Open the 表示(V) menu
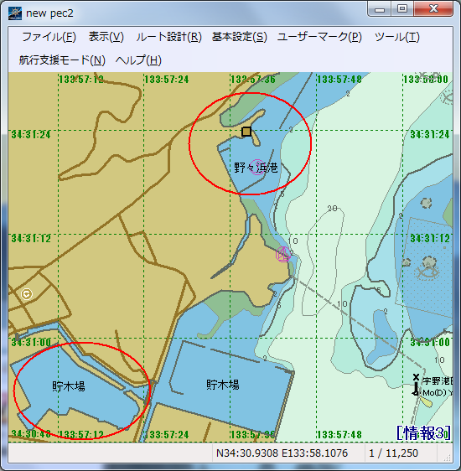 click(x=106, y=37)
